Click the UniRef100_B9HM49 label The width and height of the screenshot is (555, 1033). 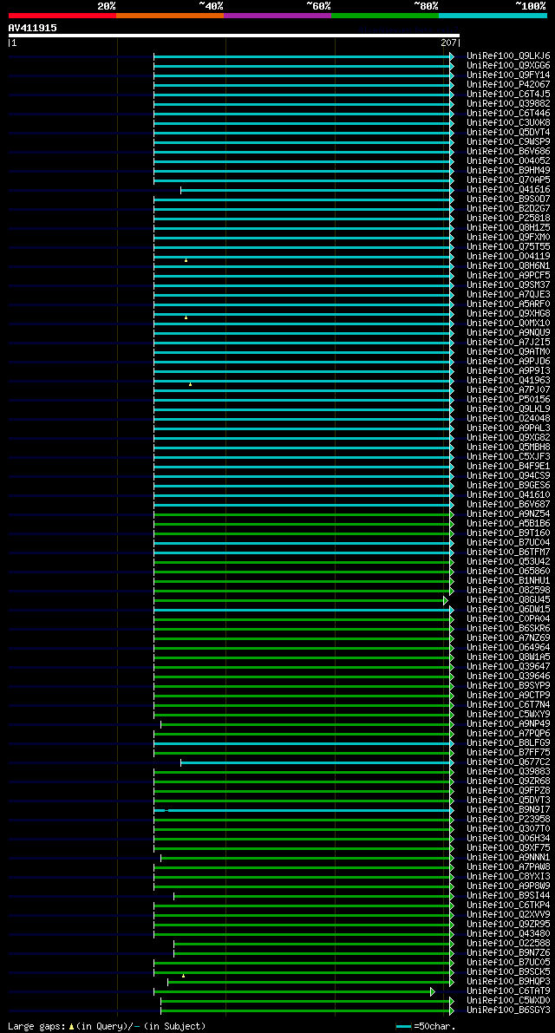[x=508, y=171]
